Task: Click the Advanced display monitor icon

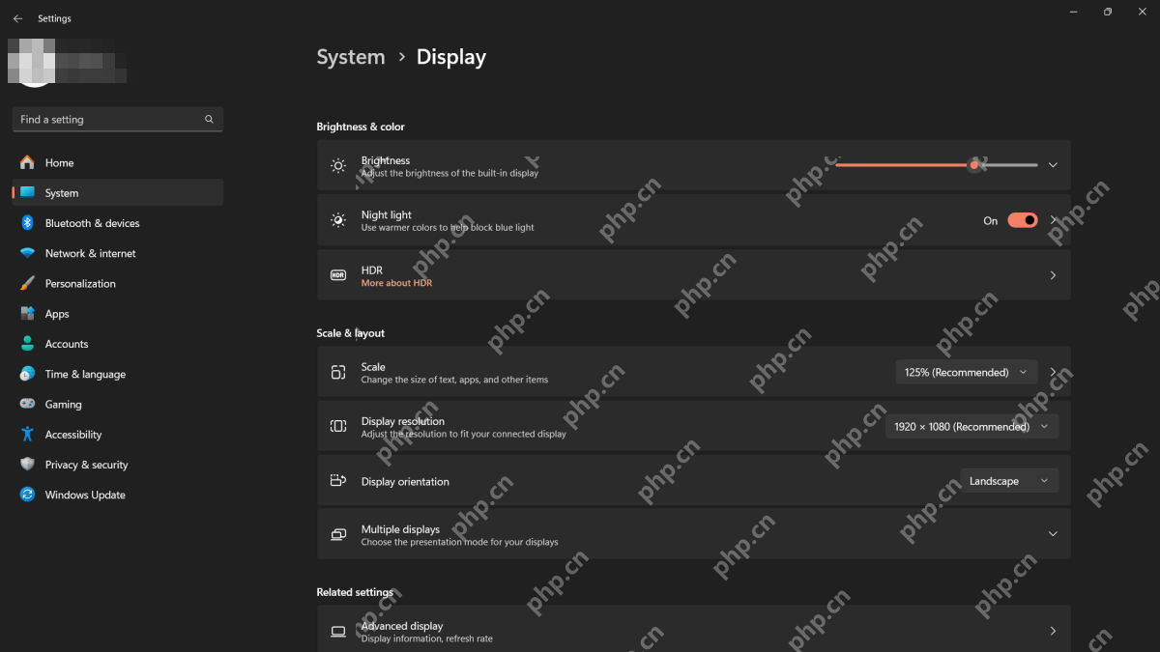Action: [338, 632]
